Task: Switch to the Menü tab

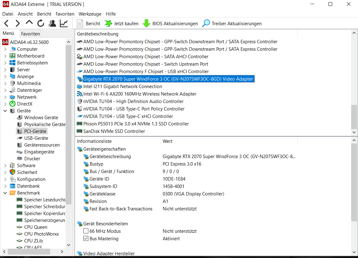Action: click(x=8, y=33)
